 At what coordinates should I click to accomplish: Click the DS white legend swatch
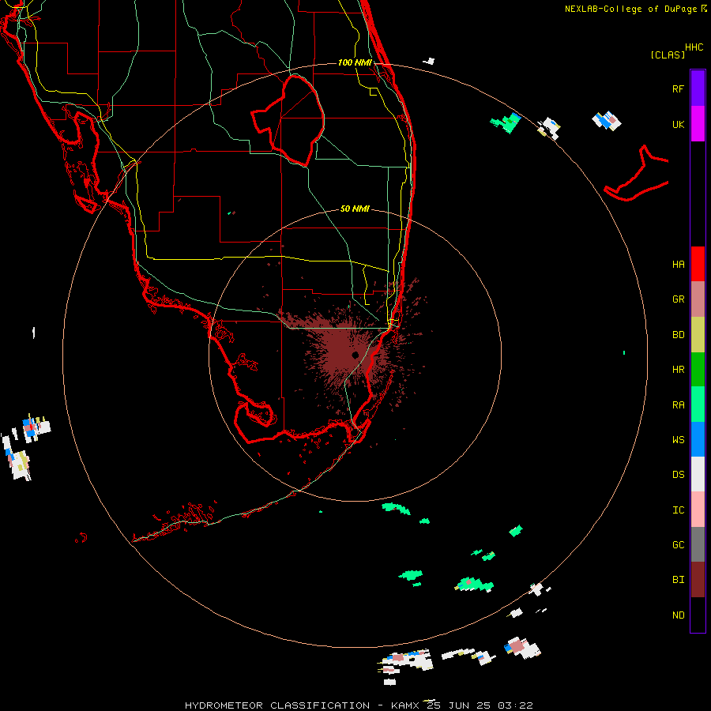(698, 474)
